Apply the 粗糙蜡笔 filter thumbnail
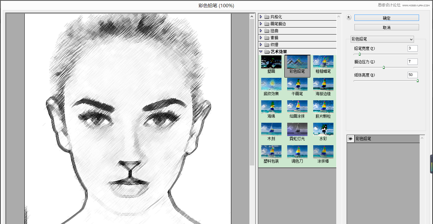 click(323, 62)
